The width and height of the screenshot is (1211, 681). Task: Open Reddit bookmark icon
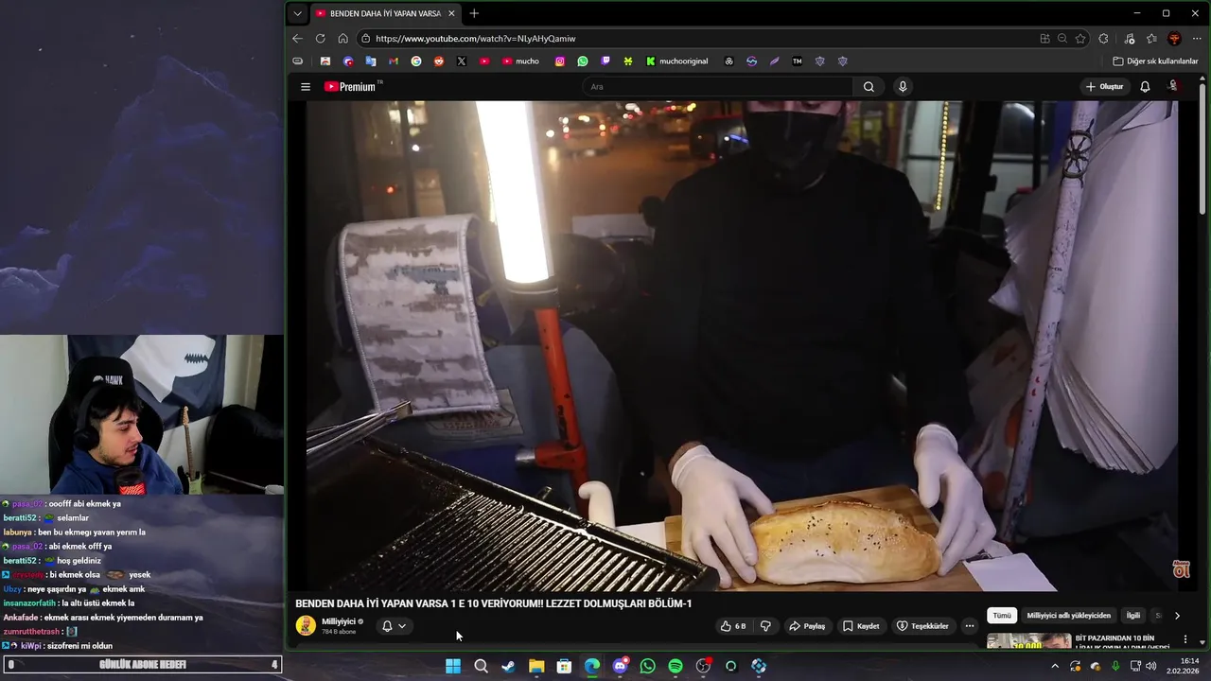pos(439,61)
